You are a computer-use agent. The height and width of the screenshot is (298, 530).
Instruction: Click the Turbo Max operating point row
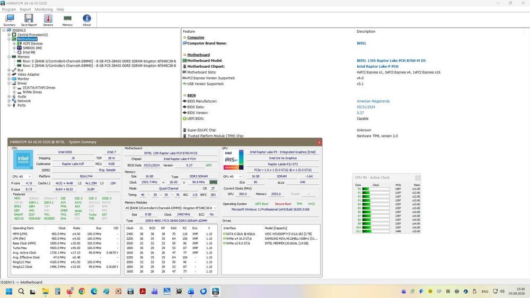click(x=66, y=248)
